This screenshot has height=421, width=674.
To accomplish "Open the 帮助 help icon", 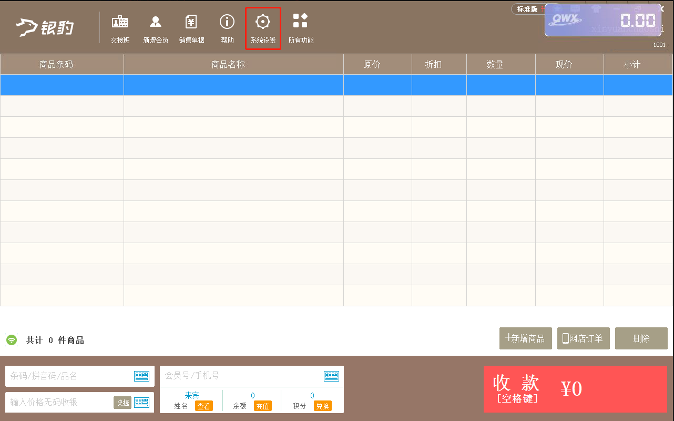I will pyautogui.click(x=227, y=29).
